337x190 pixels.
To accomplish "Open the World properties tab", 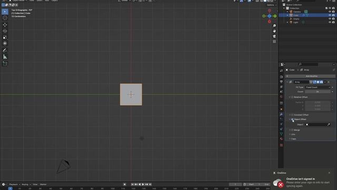I will [281, 97].
